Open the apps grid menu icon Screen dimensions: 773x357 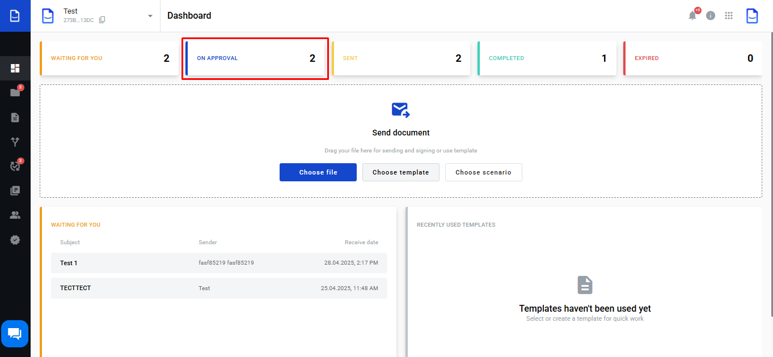tap(729, 16)
